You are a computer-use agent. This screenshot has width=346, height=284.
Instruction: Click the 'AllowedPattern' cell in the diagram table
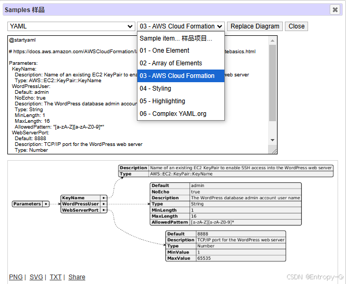(x=170, y=222)
